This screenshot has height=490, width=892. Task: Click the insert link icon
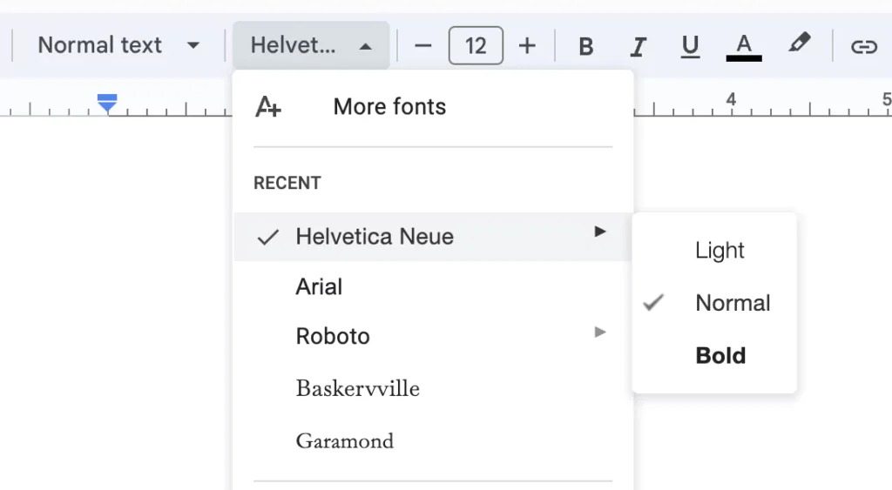(863, 46)
